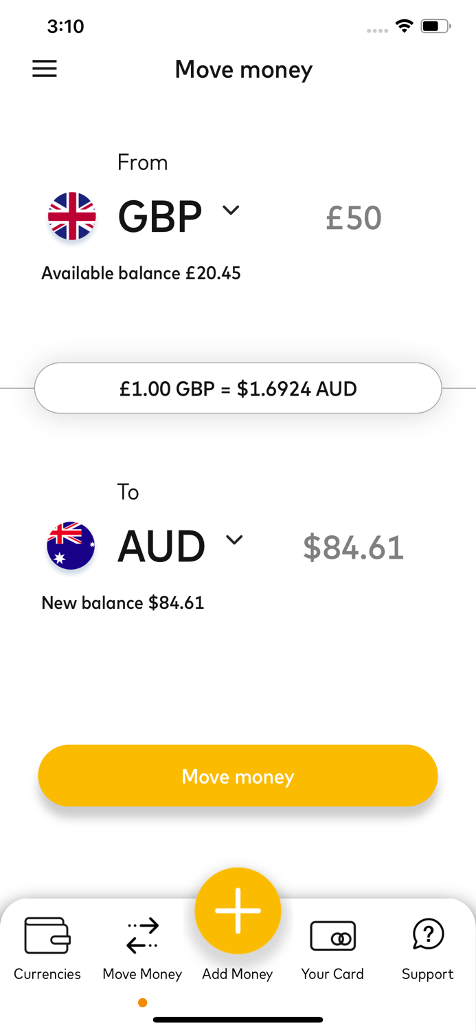Tap the Available balance £20.45 text

point(141,273)
